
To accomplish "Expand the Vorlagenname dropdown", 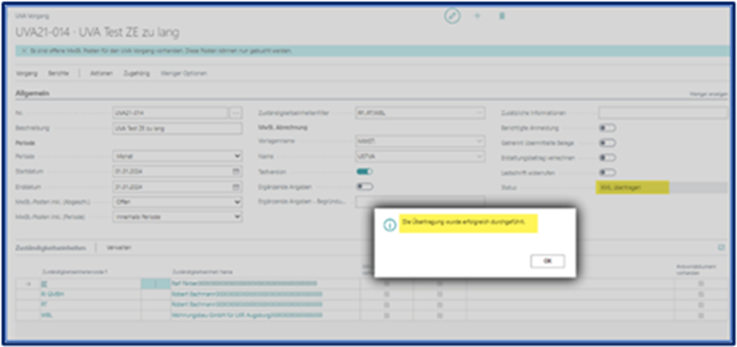I will click(419, 141).
